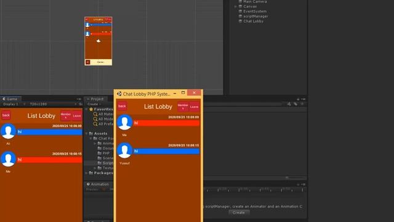Open the Game panel options menu icon
Image resolution: width=394 pixels, height=222 pixels.
[79, 99]
